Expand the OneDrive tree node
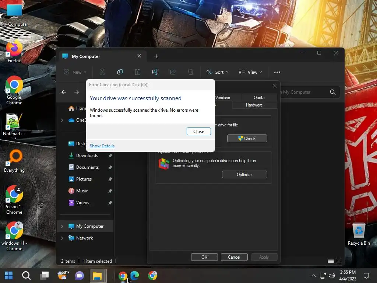377x283 pixels. pos(62,120)
